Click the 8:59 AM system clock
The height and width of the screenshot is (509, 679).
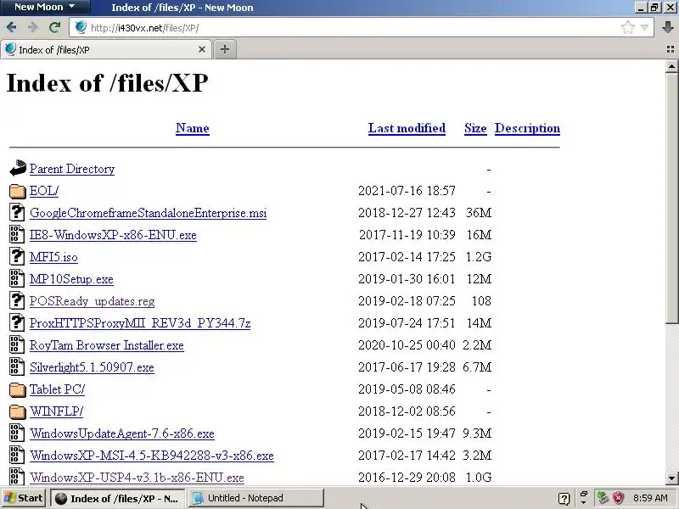(650, 498)
